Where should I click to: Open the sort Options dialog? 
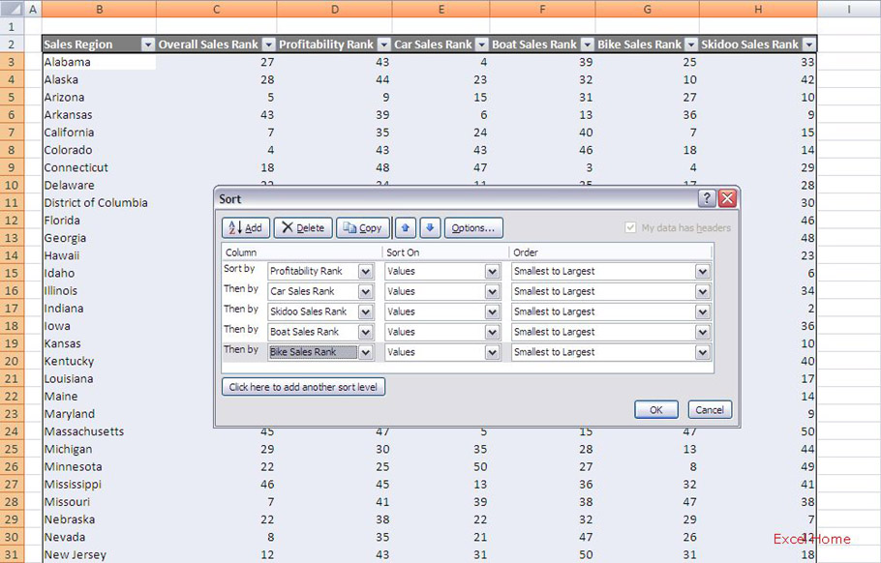coord(472,227)
